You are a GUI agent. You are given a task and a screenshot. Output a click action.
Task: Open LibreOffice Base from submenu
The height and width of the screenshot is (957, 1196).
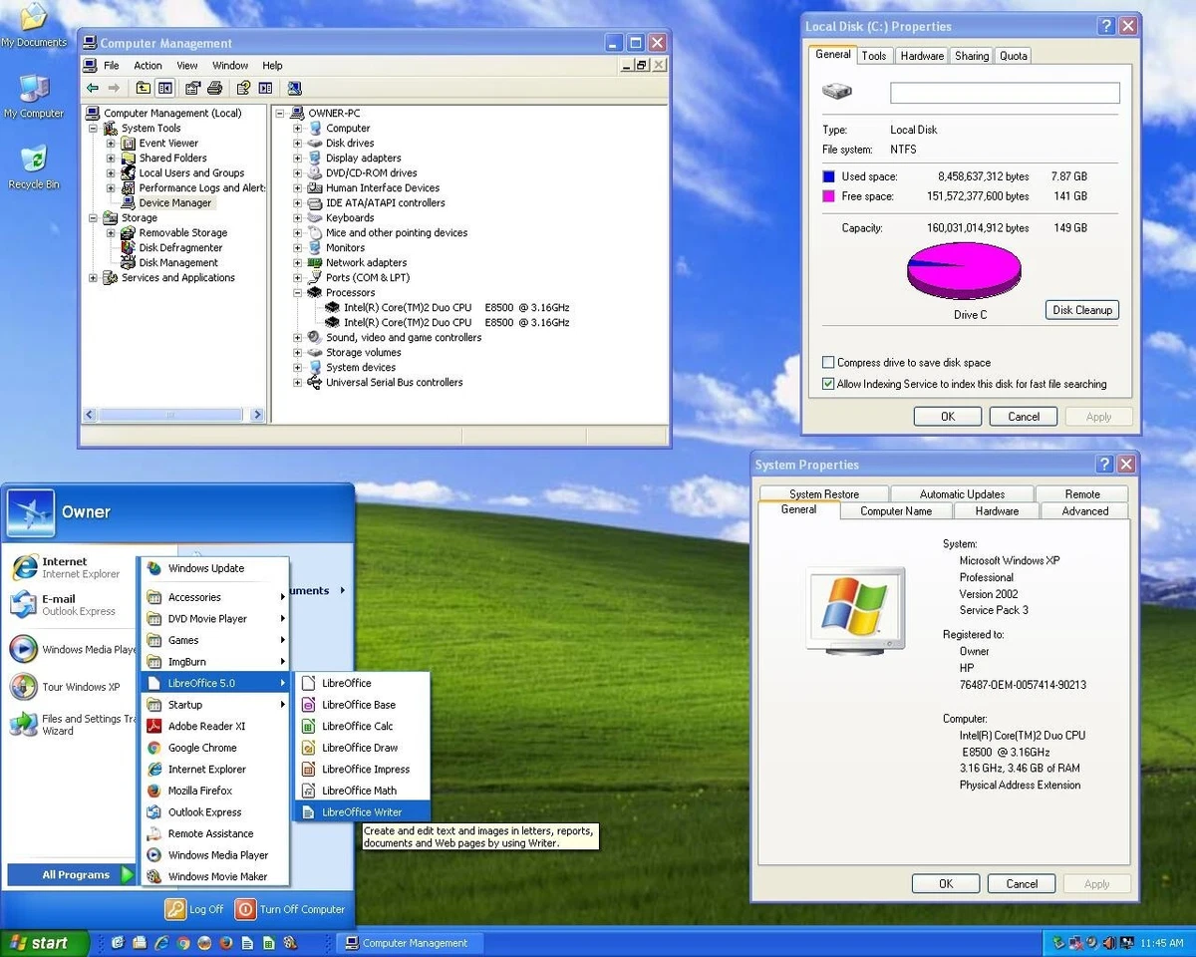[x=363, y=705]
